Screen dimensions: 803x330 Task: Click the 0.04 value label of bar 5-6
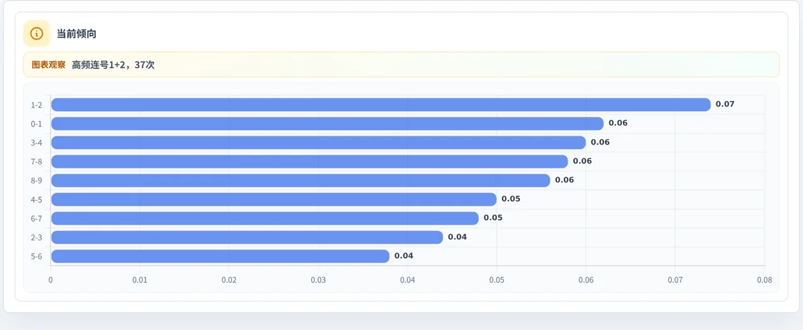point(404,255)
